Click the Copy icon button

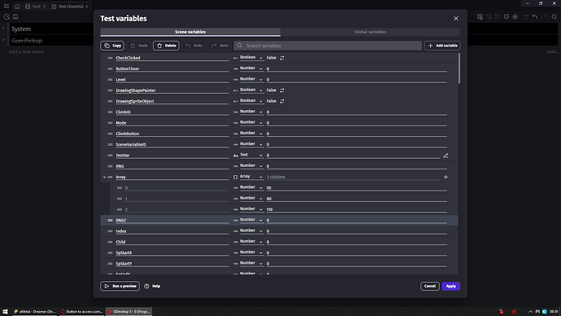(112, 46)
